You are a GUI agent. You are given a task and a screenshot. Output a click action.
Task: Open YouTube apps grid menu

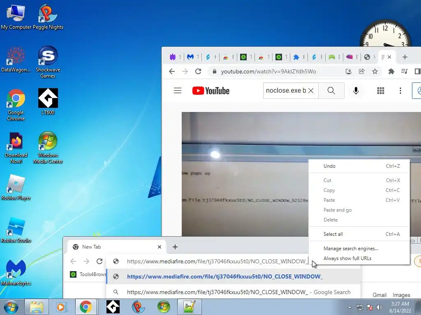[x=380, y=91]
